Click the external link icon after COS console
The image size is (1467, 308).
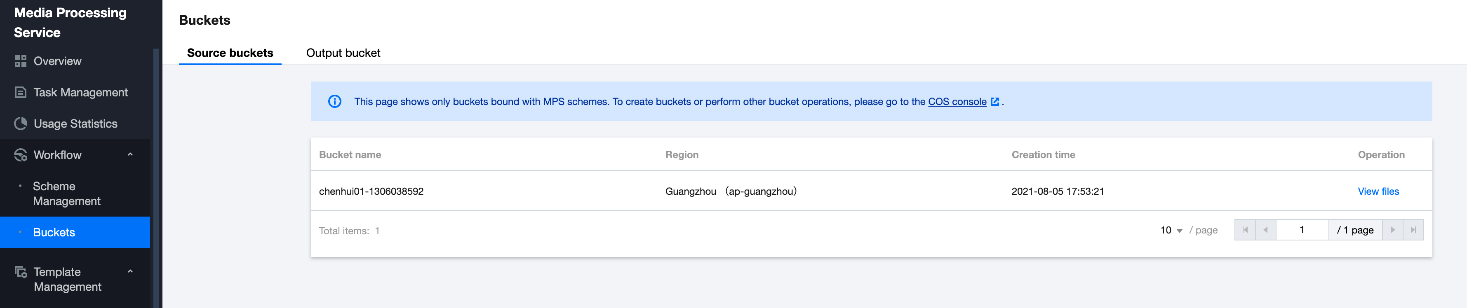(x=995, y=102)
